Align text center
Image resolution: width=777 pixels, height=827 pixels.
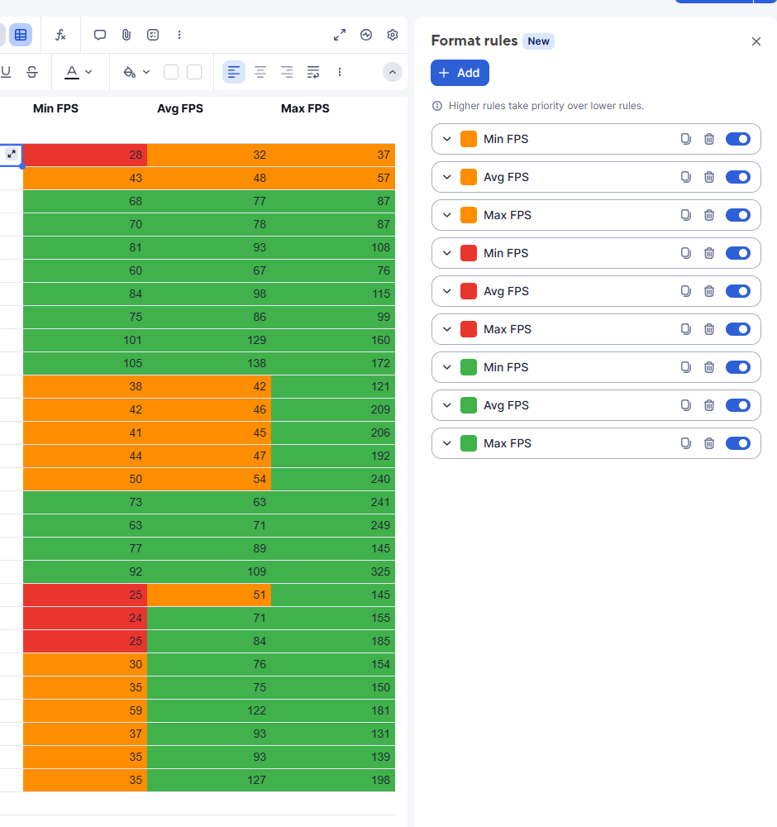point(260,72)
